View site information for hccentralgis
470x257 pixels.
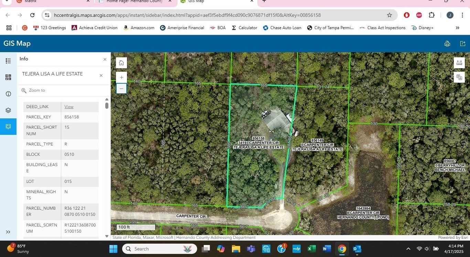click(x=47, y=15)
